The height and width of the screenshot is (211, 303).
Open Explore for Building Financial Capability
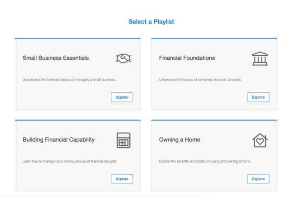122,179
